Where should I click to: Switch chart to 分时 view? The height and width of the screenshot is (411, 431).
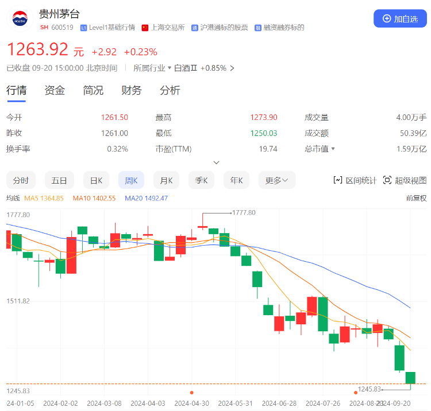tap(21, 180)
